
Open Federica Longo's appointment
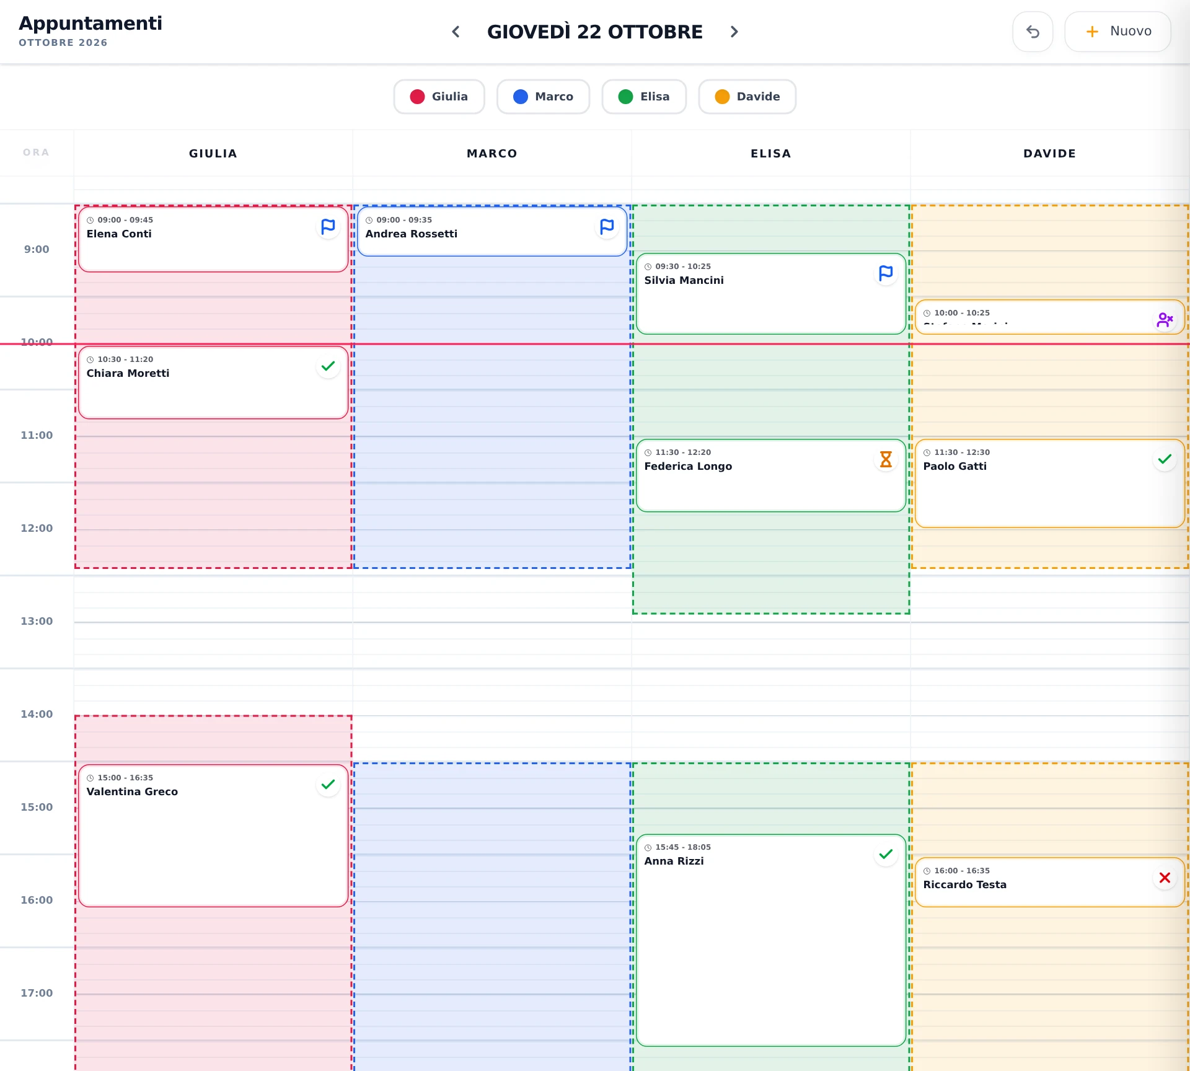click(771, 475)
